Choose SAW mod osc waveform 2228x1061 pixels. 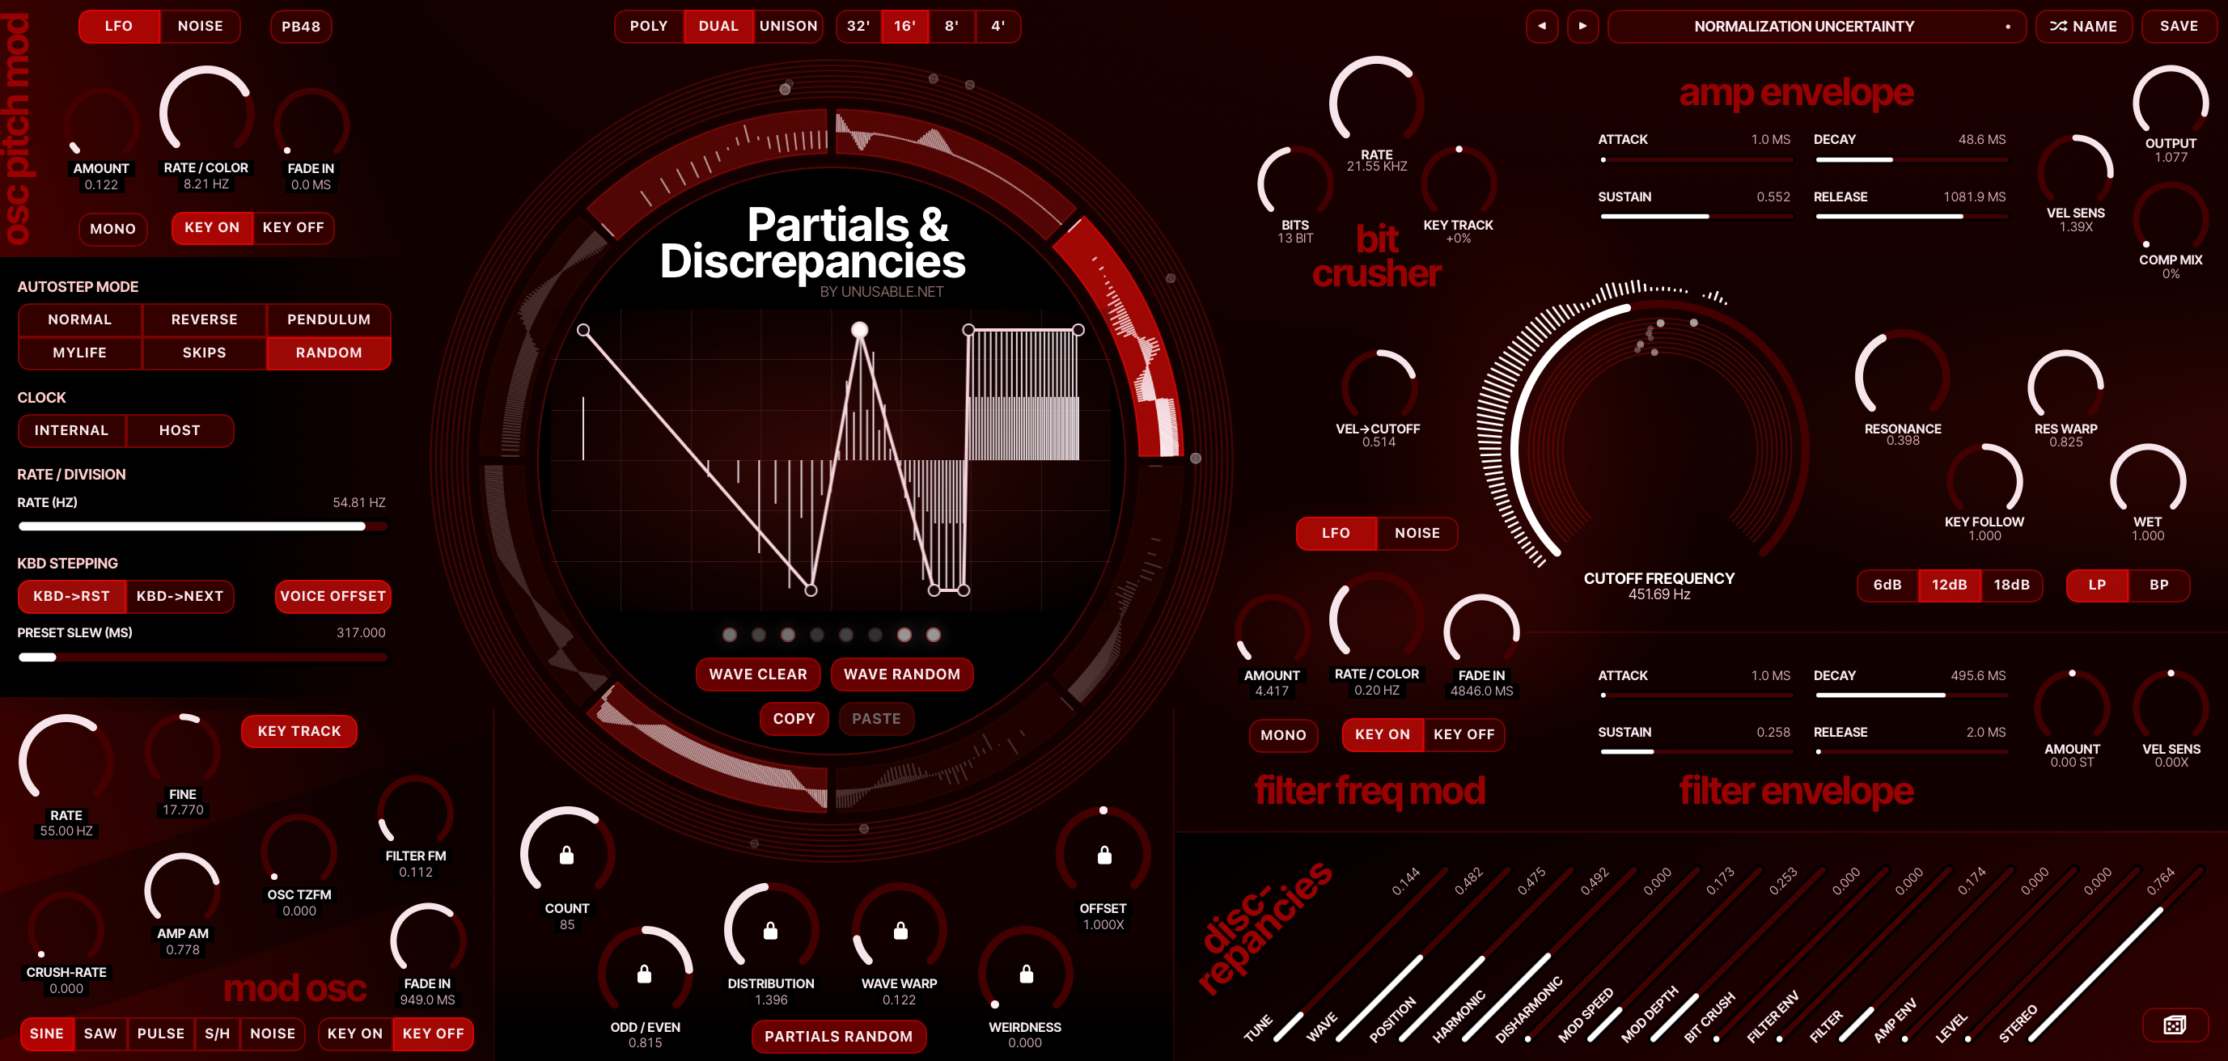click(100, 1034)
